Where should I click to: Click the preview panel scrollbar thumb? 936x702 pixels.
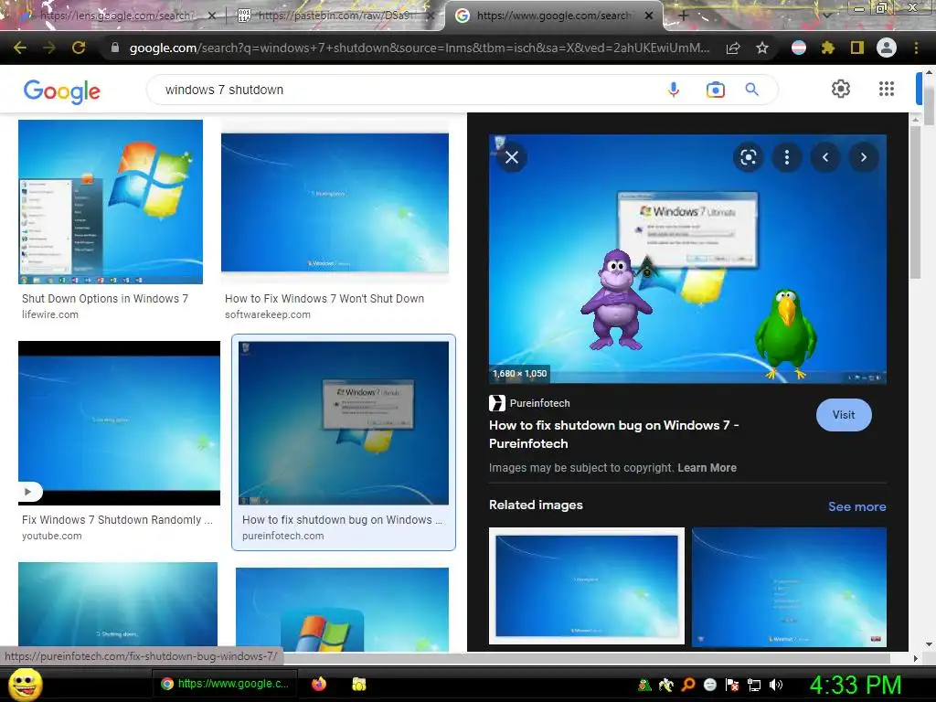click(915, 201)
